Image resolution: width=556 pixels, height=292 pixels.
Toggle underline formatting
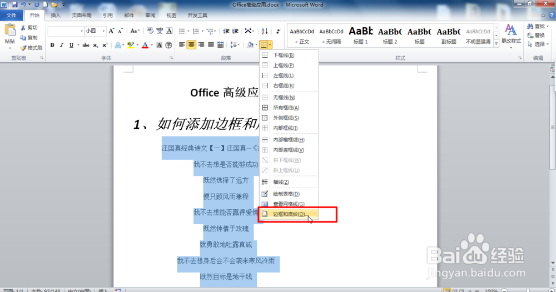(71, 46)
